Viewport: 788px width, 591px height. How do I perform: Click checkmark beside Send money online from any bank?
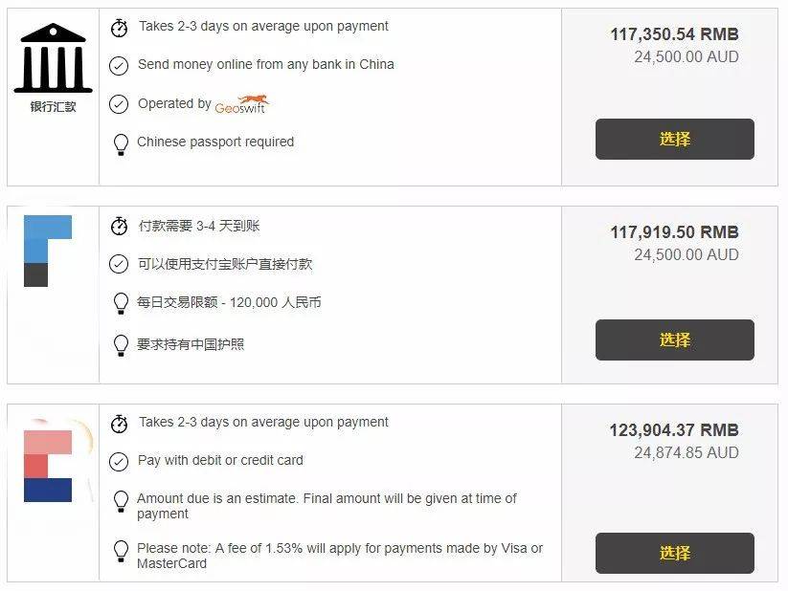click(119, 66)
